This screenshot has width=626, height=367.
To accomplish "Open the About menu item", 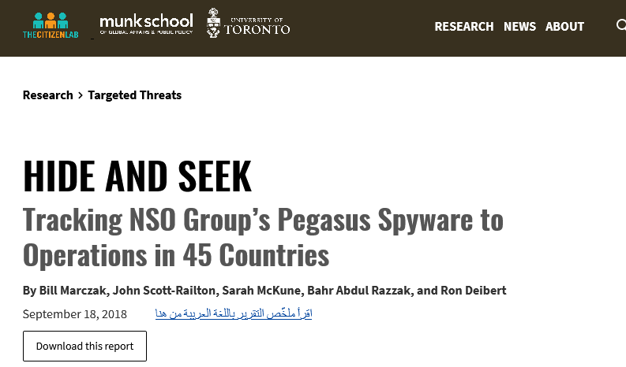I will (564, 27).
